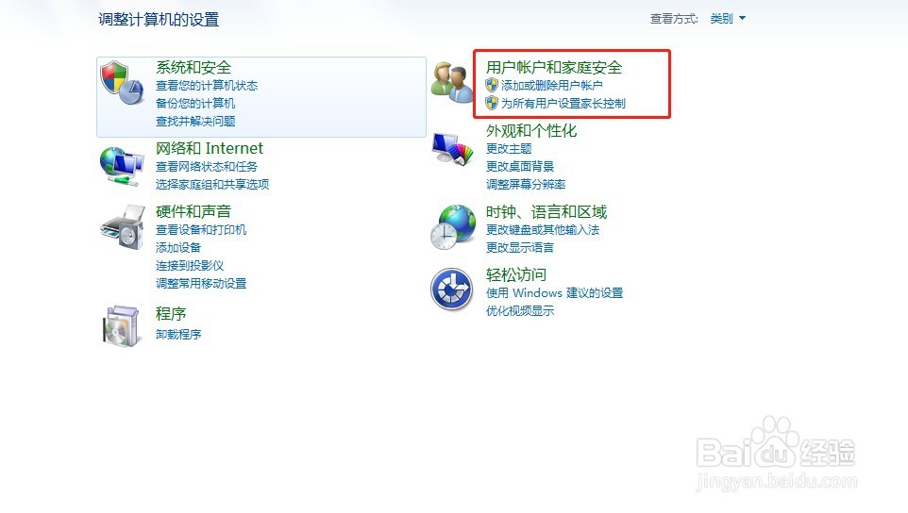
Task: Click 更改键盘或其他输入法 link
Action: tap(543, 229)
